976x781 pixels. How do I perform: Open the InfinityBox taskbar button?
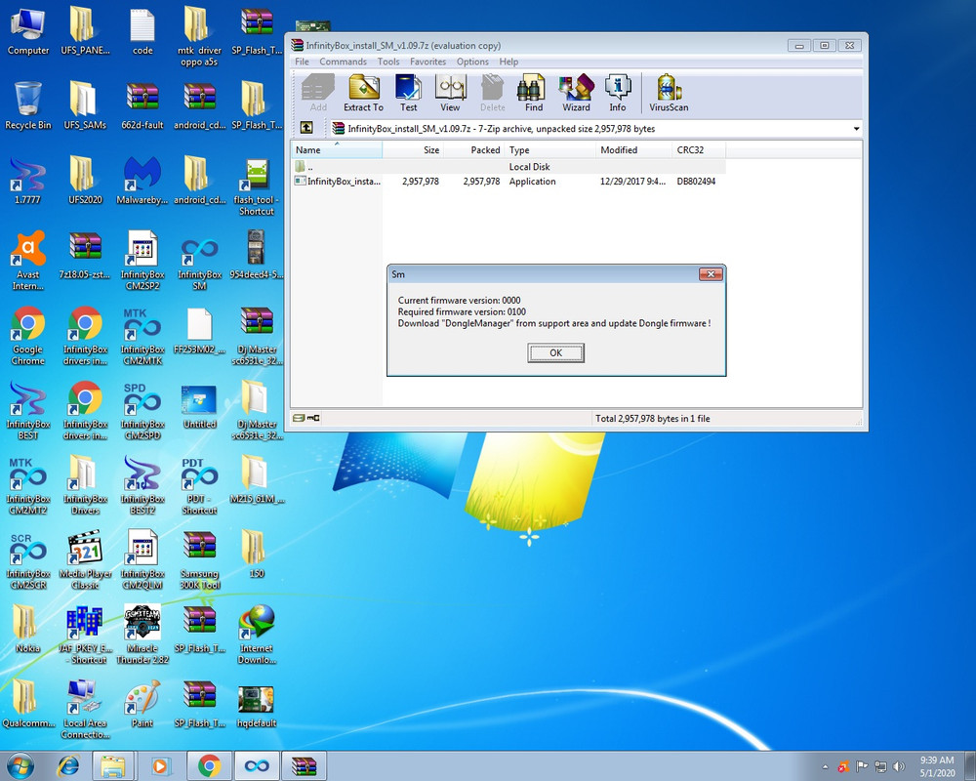pos(257,765)
